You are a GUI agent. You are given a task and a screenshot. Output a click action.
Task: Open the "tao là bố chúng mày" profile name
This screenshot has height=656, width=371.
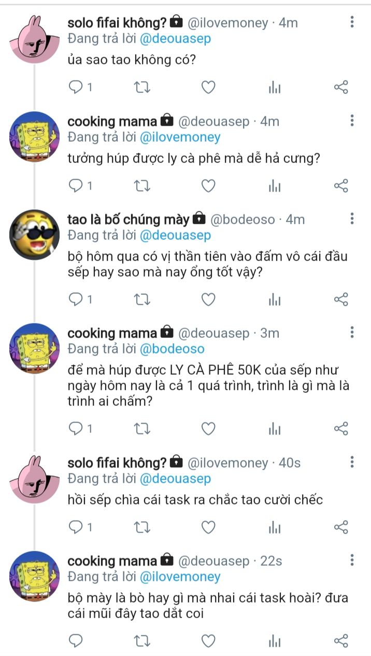tap(129, 220)
